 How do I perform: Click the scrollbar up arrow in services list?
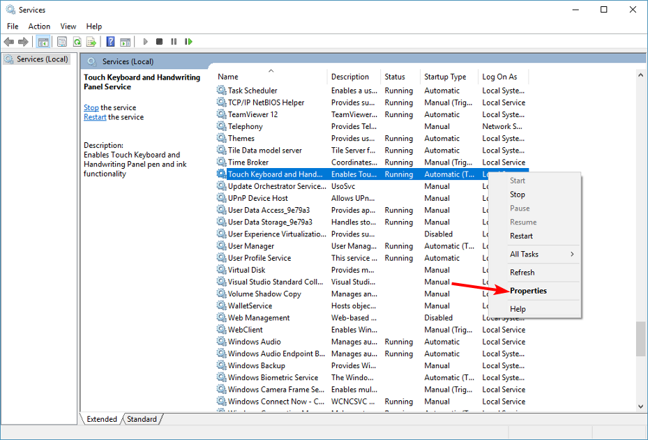click(x=640, y=75)
